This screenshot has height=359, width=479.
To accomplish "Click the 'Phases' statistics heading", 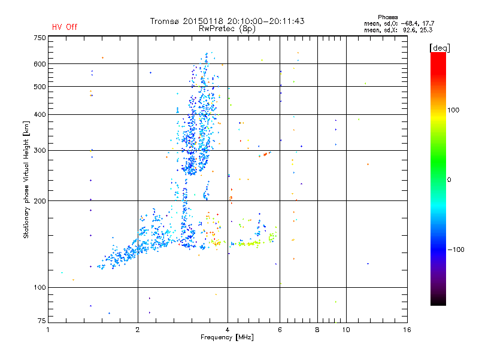I will [x=387, y=17].
